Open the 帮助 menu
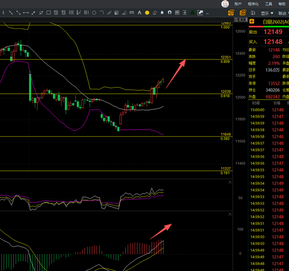 [x=282, y=4]
